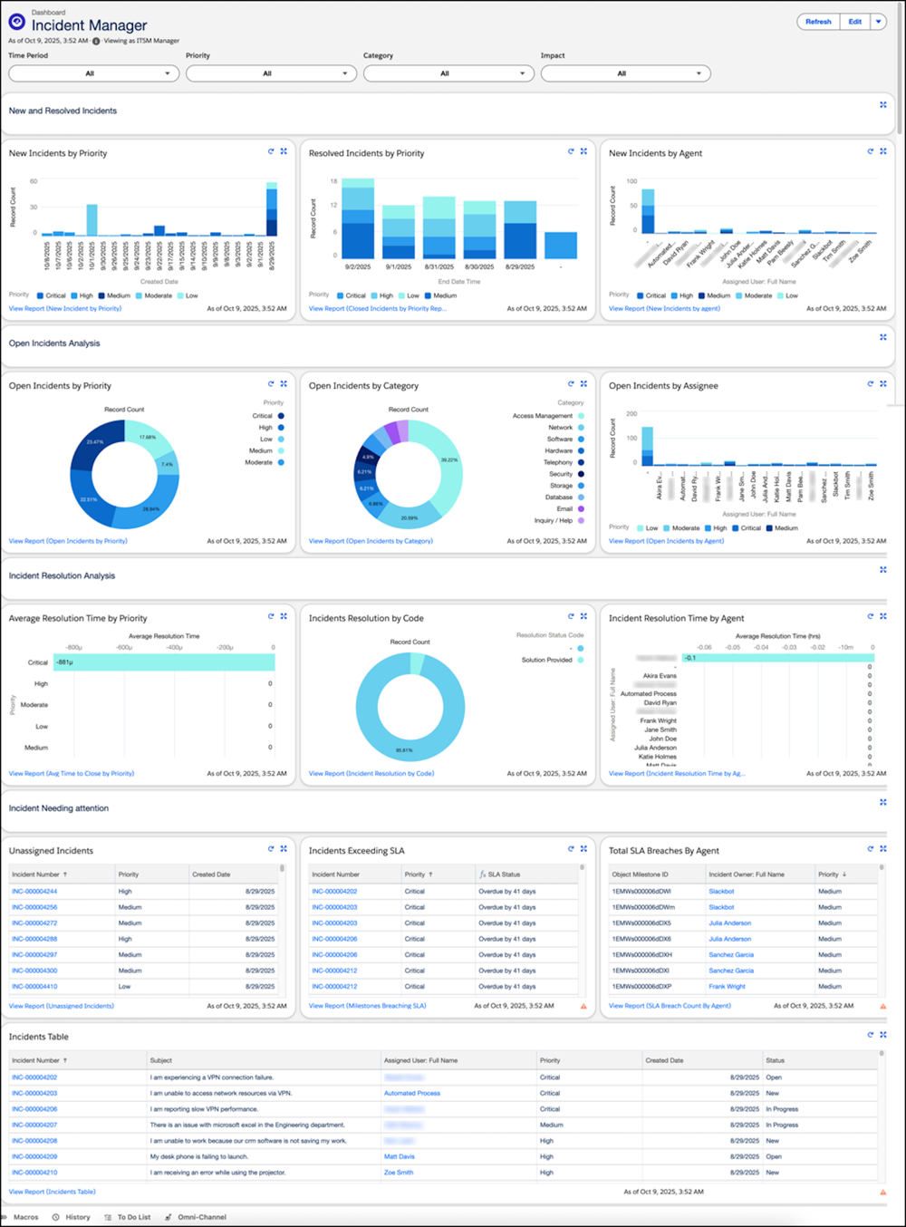The image size is (906, 1227).
Task: Refresh the Total SLA Breaches By Agent table
Action: (x=871, y=849)
